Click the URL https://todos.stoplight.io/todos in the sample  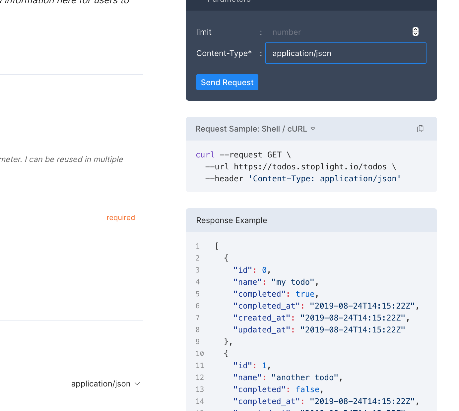tap(310, 166)
